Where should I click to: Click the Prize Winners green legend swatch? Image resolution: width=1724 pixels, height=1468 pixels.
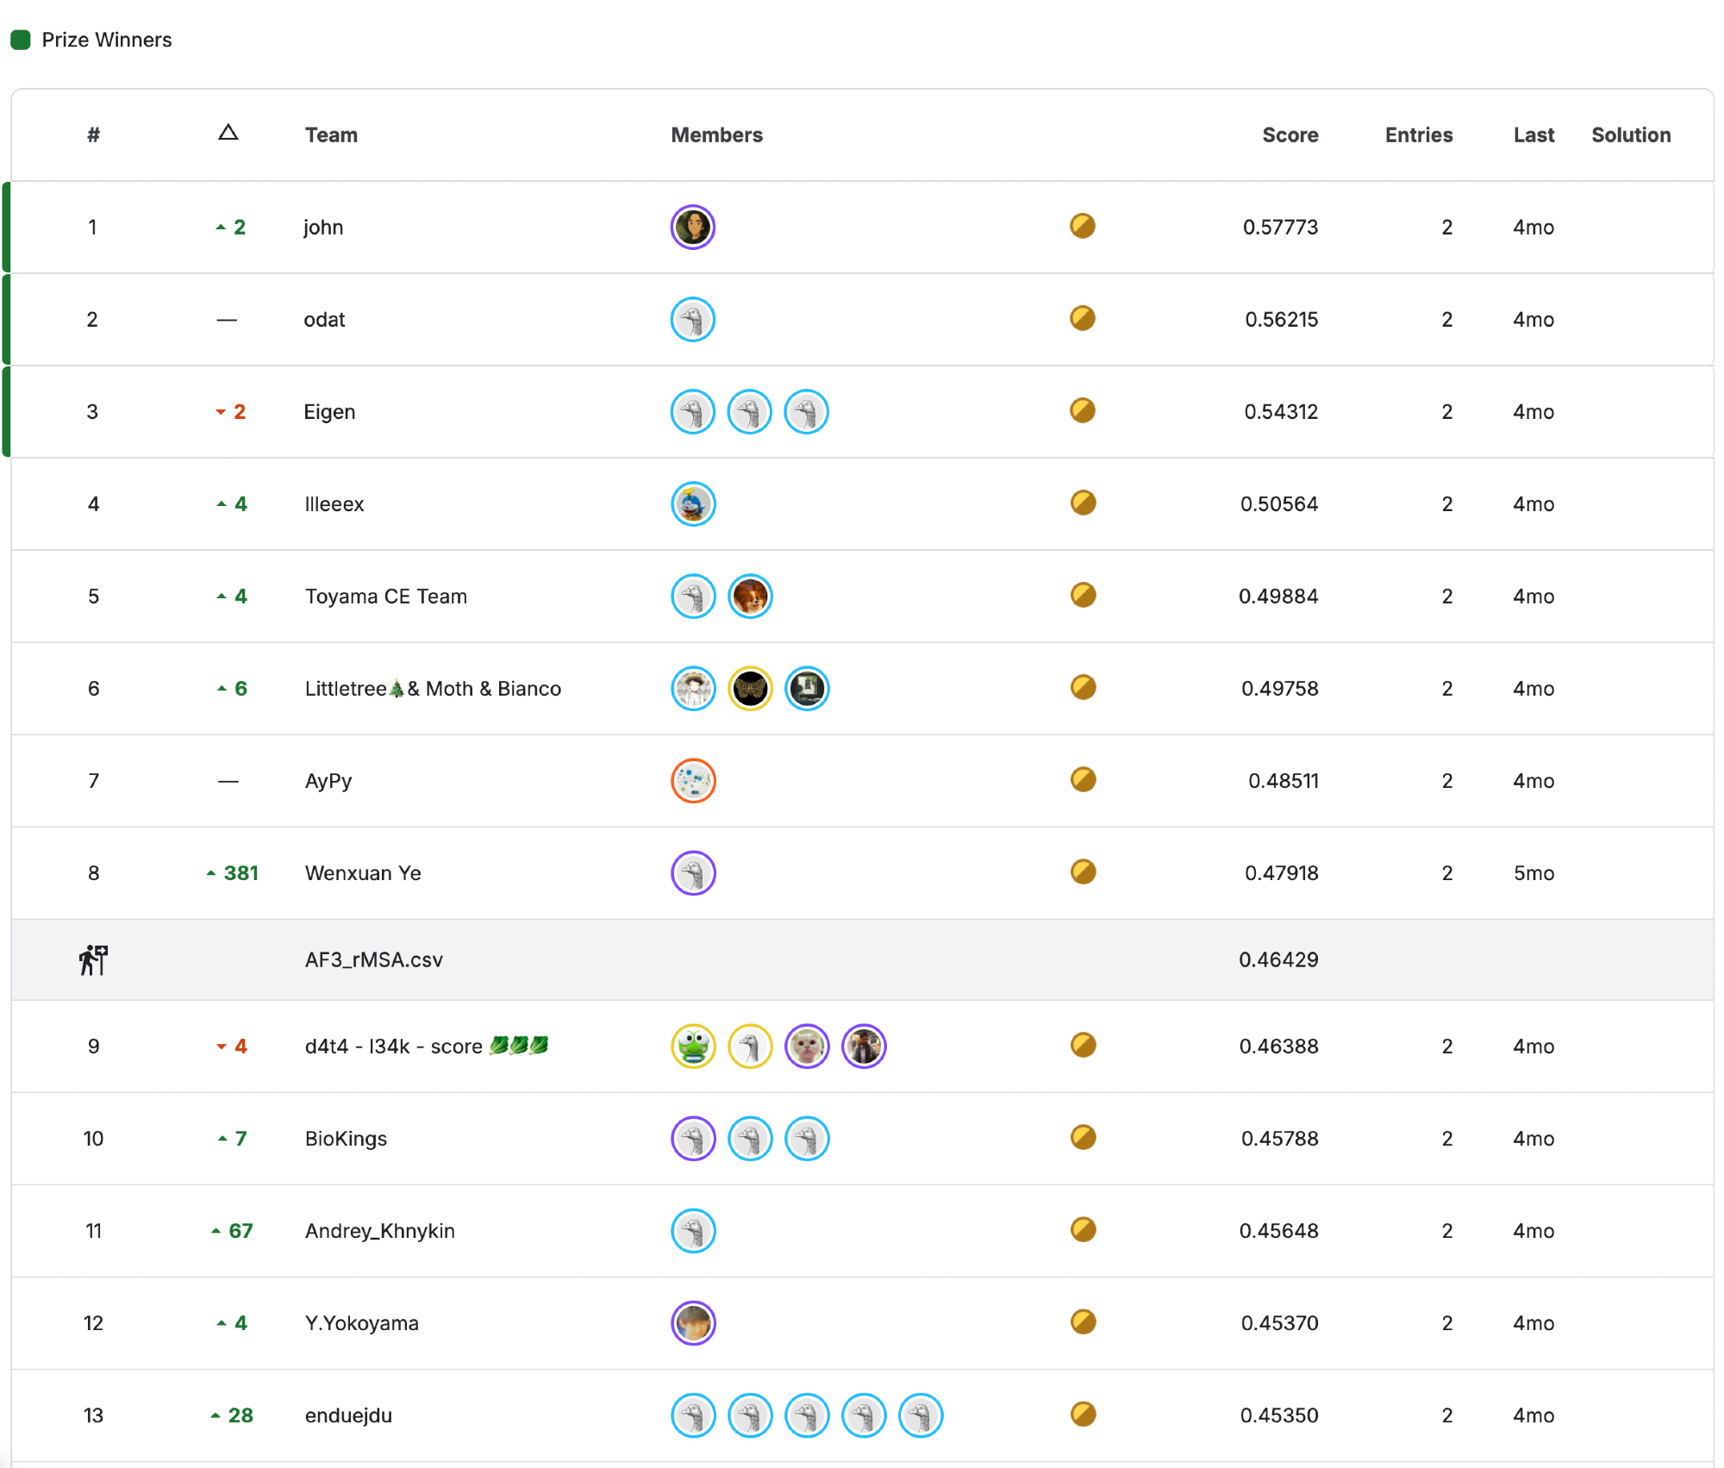coord(21,40)
